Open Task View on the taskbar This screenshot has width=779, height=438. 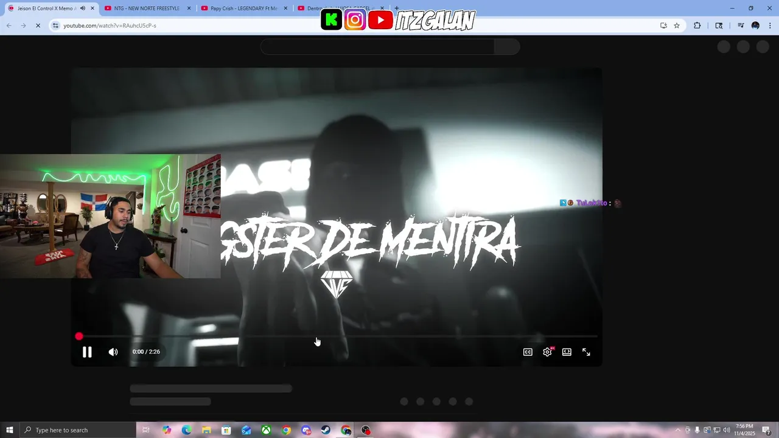[x=146, y=430]
